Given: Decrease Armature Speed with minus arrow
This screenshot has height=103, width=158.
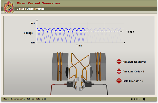Looking at the screenshot, I should [119, 63].
